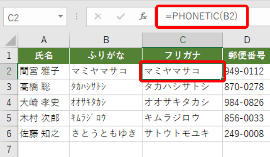270x157 pixels.
Task: Select cell with 高橋 聡
Action: 44,87
